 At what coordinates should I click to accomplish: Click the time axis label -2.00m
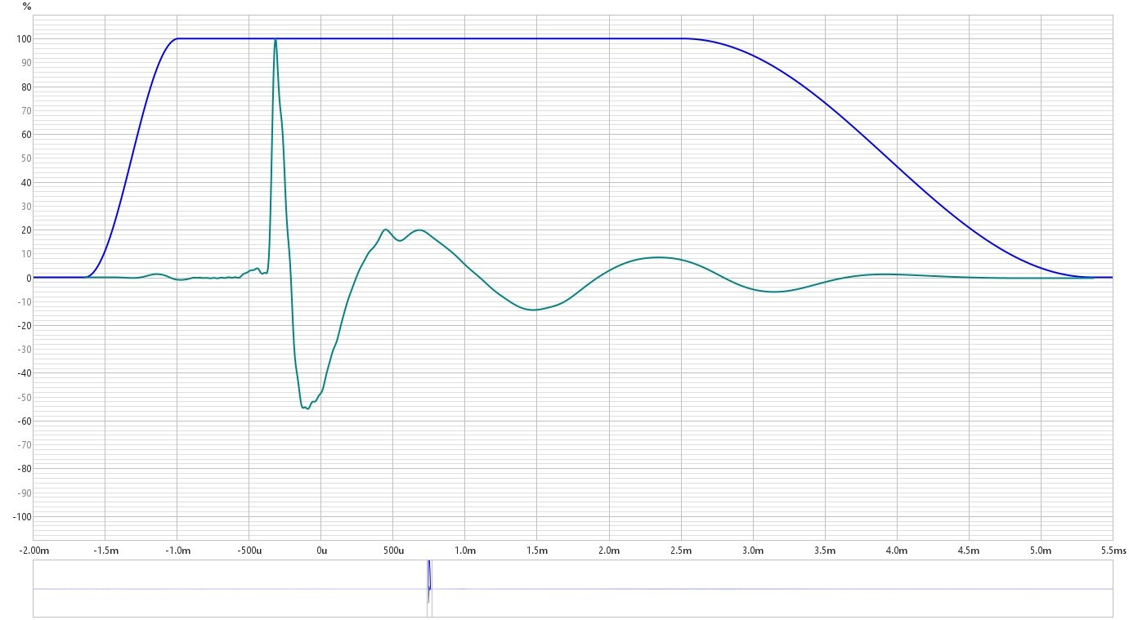(34, 551)
